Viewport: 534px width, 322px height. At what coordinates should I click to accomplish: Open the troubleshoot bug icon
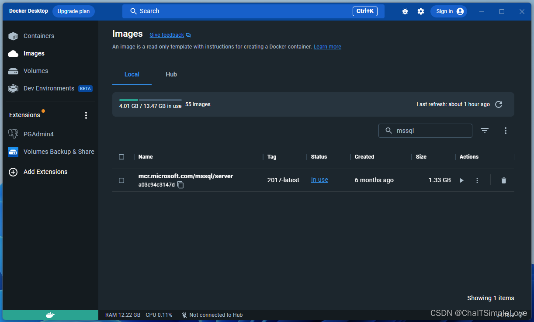405,11
